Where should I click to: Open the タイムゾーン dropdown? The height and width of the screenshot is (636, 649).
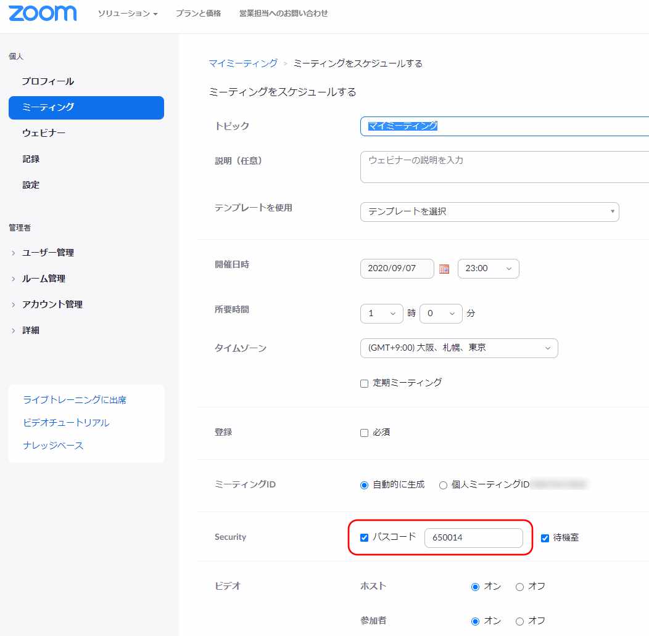tap(458, 348)
